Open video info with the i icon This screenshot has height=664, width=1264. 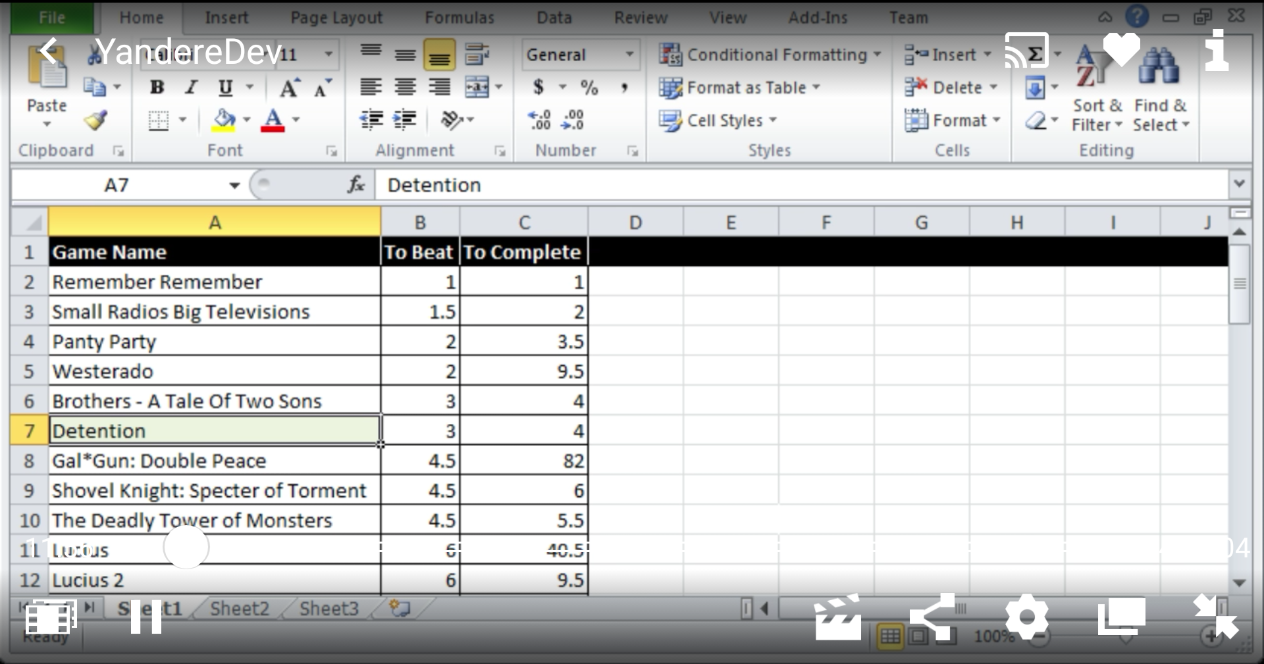click(x=1216, y=50)
